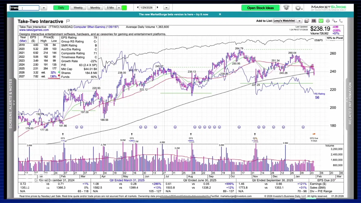This screenshot has height=203, width=361.
Task: Open the symbol history dropdown
Action: pos(44,8)
